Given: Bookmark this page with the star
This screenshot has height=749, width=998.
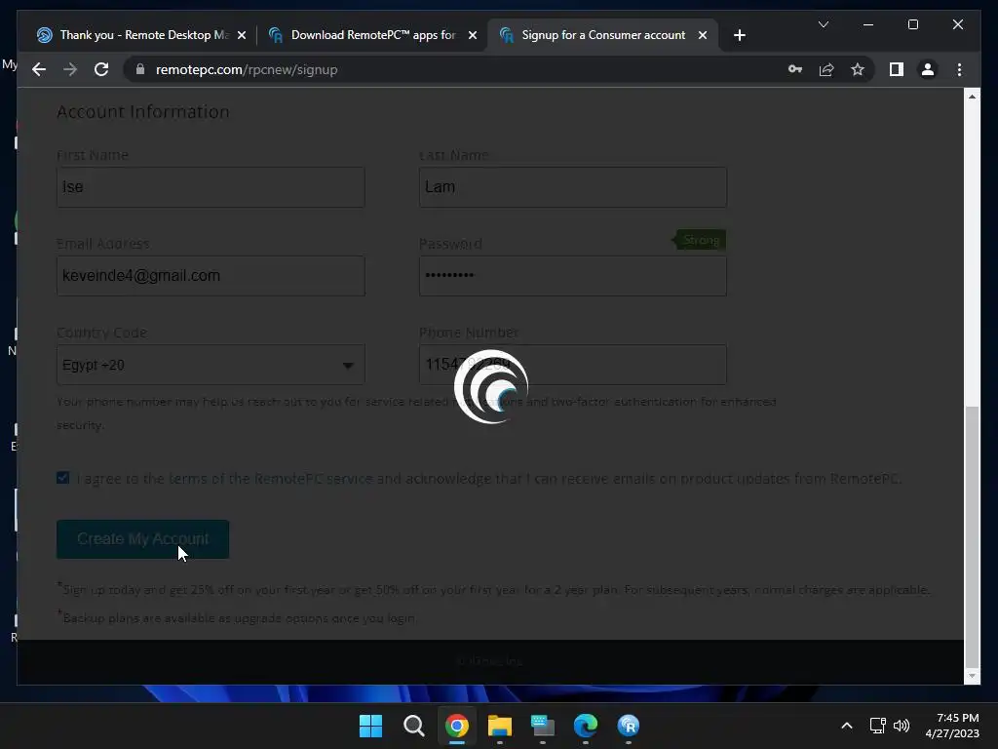Looking at the screenshot, I should coord(858,69).
